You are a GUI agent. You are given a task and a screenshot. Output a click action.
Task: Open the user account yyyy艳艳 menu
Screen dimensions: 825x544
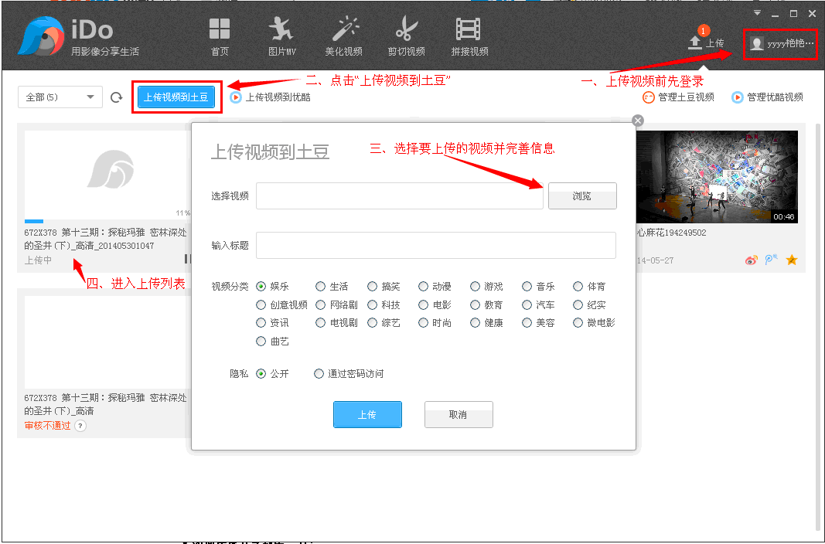pyautogui.click(x=780, y=43)
